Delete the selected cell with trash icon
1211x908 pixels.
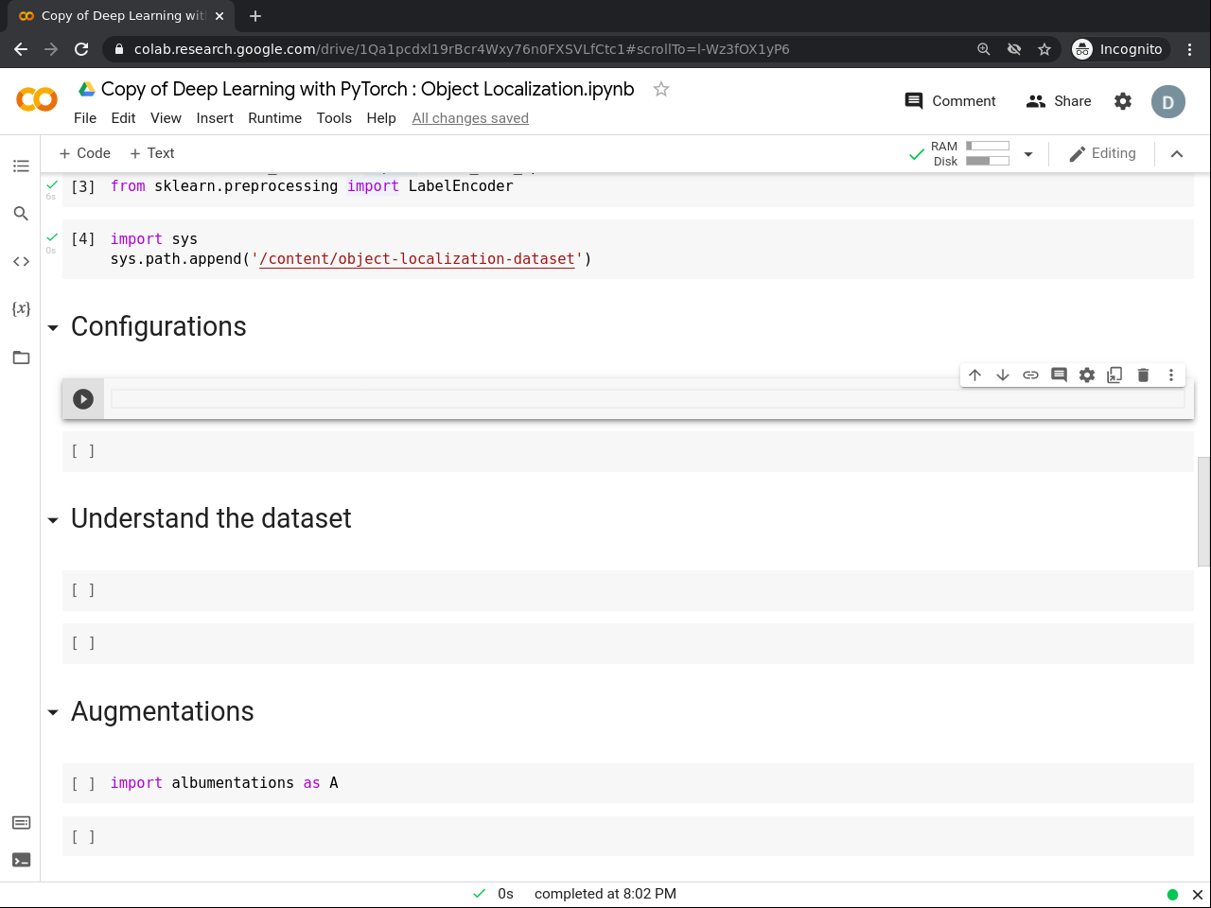pos(1143,375)
